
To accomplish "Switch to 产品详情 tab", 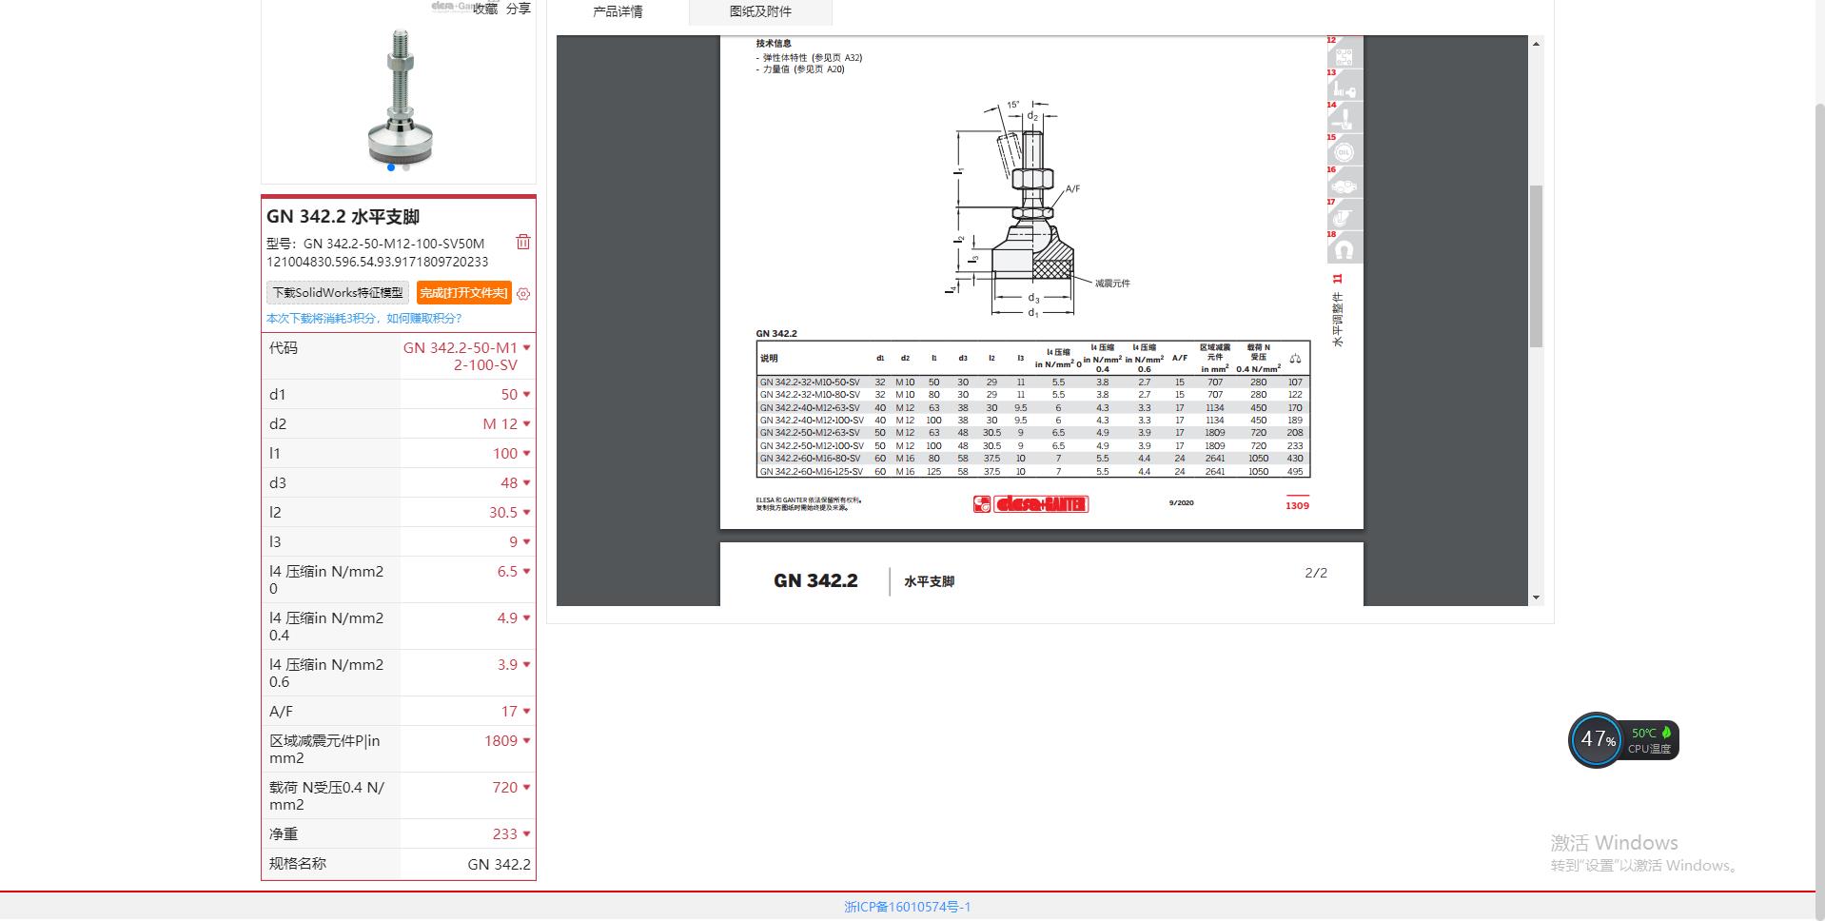I will pyautogui.click(x=618, y=11).
